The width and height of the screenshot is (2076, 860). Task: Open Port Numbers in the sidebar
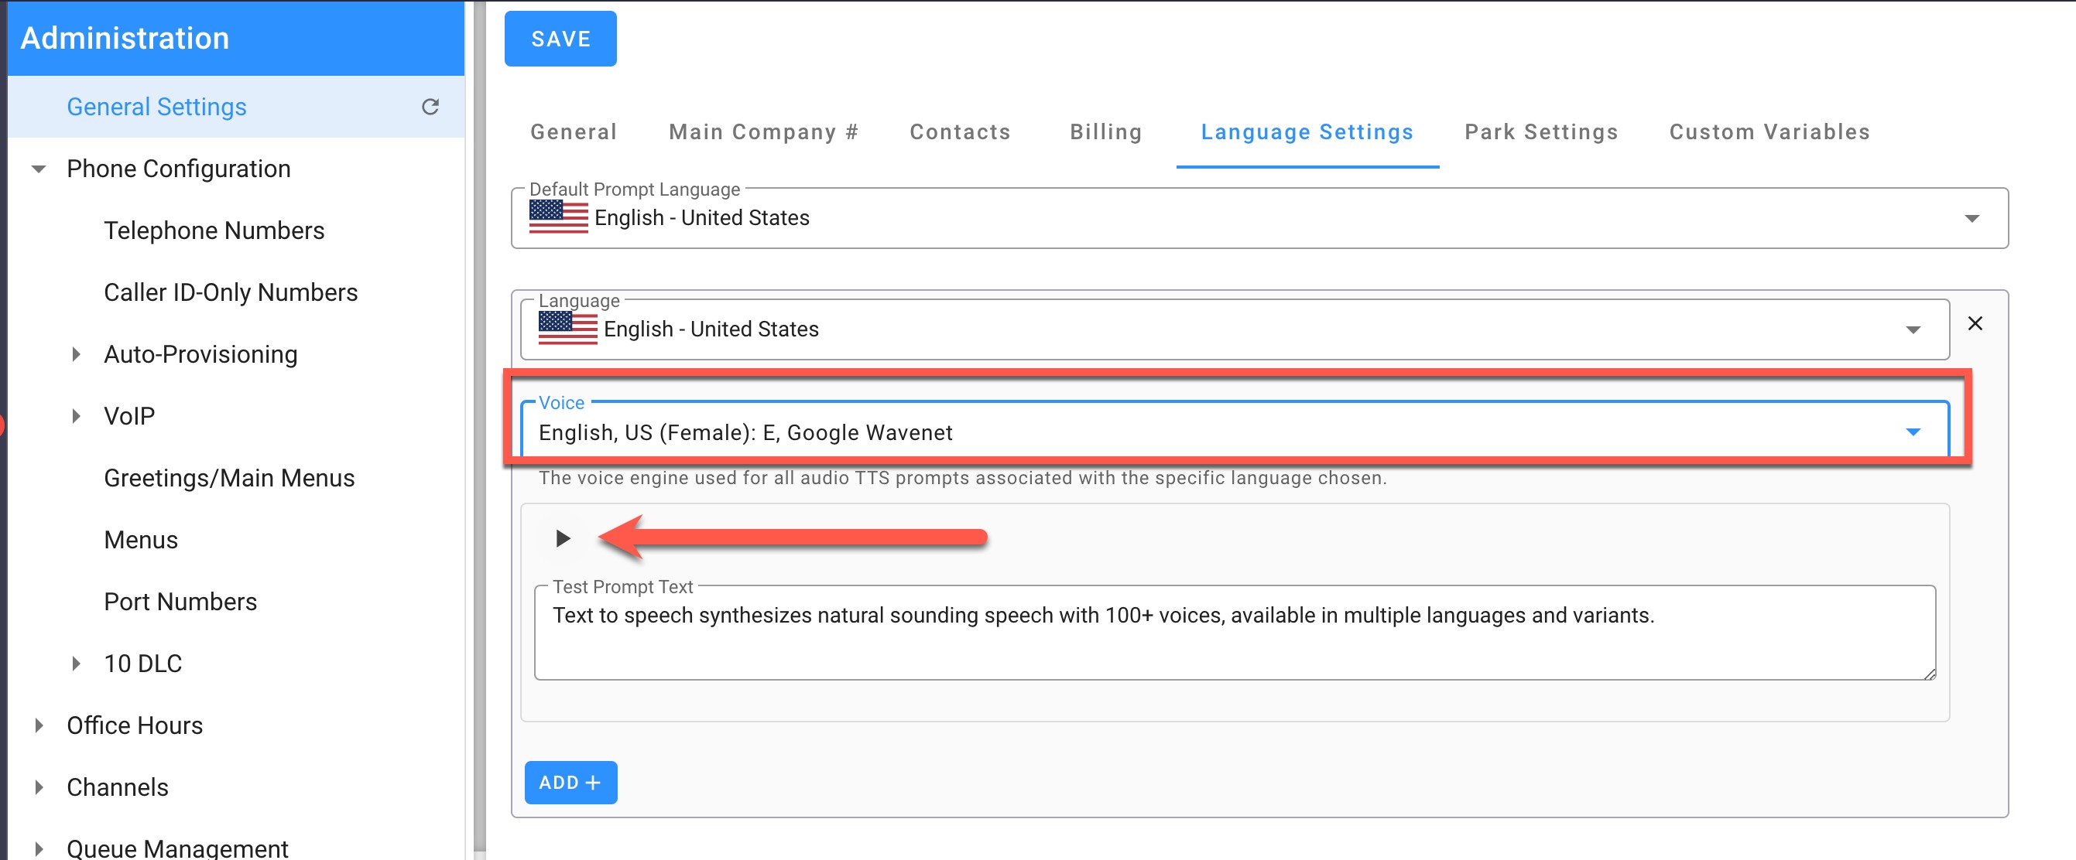click(180, 602)
